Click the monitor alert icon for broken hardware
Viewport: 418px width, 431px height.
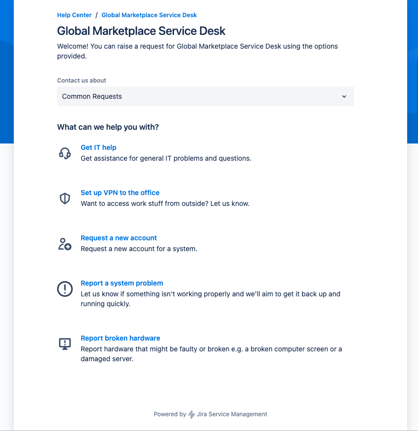pos(65,344)
